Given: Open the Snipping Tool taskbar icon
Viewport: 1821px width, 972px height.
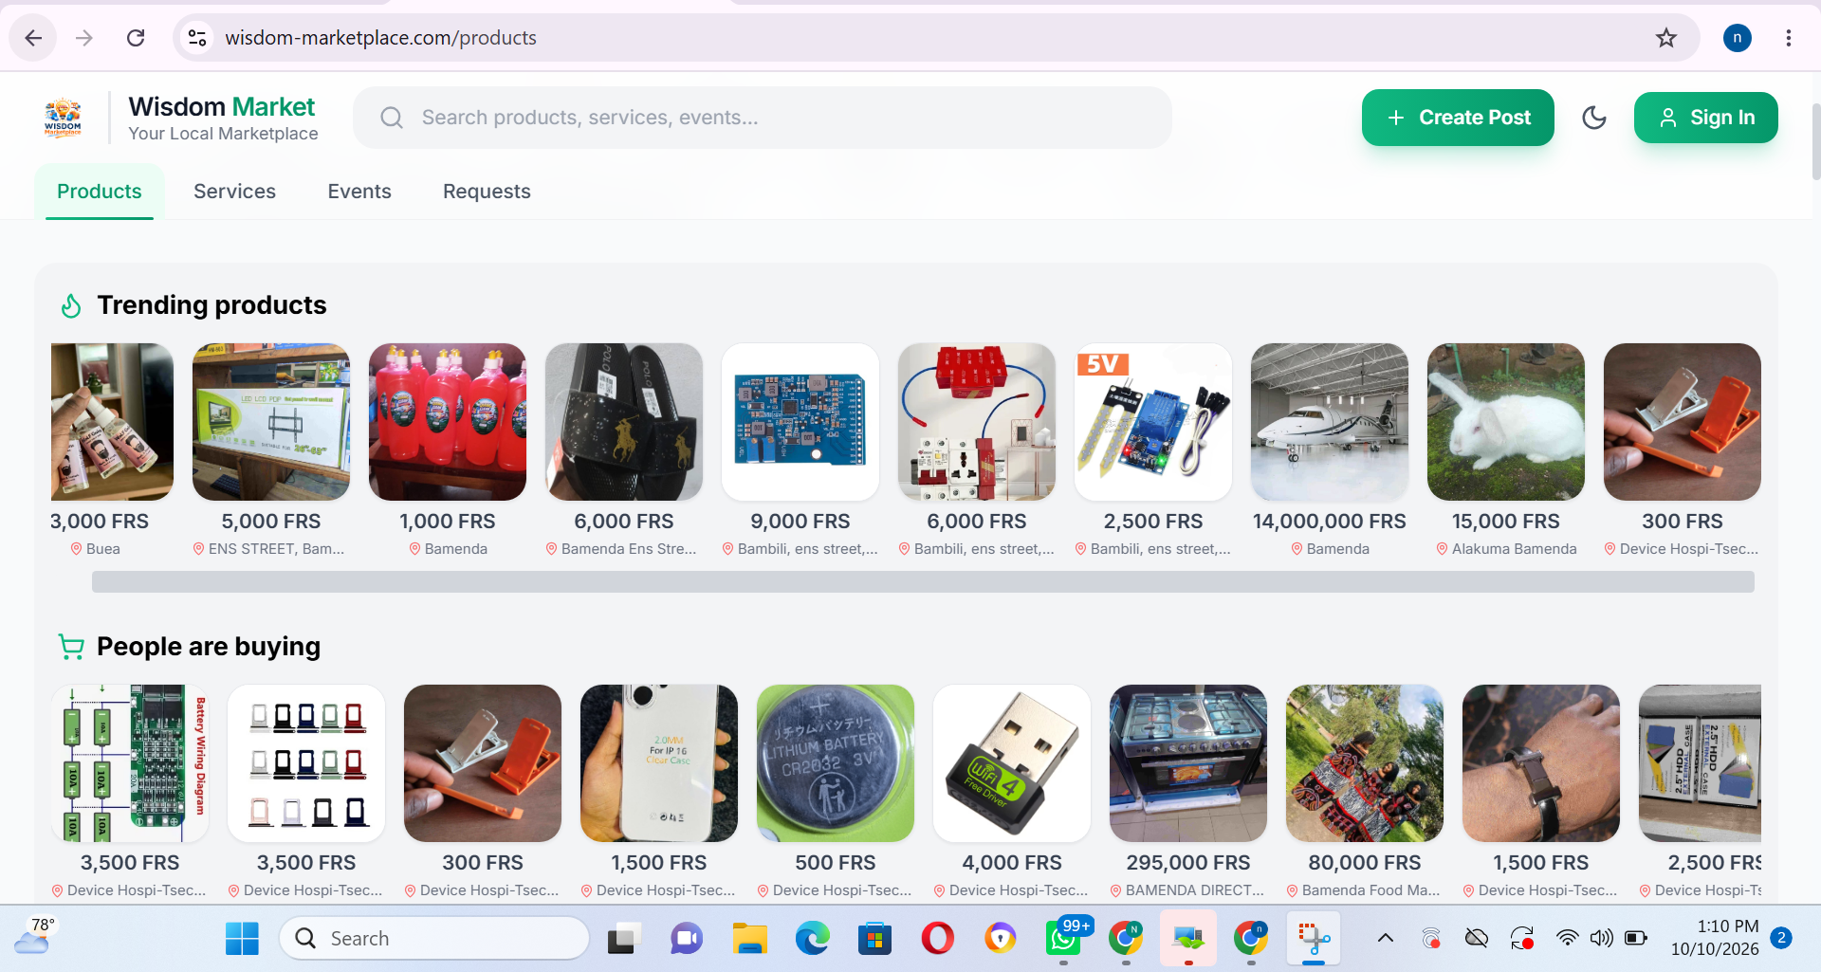Looking at the screenshot, I should point(1314,939).
